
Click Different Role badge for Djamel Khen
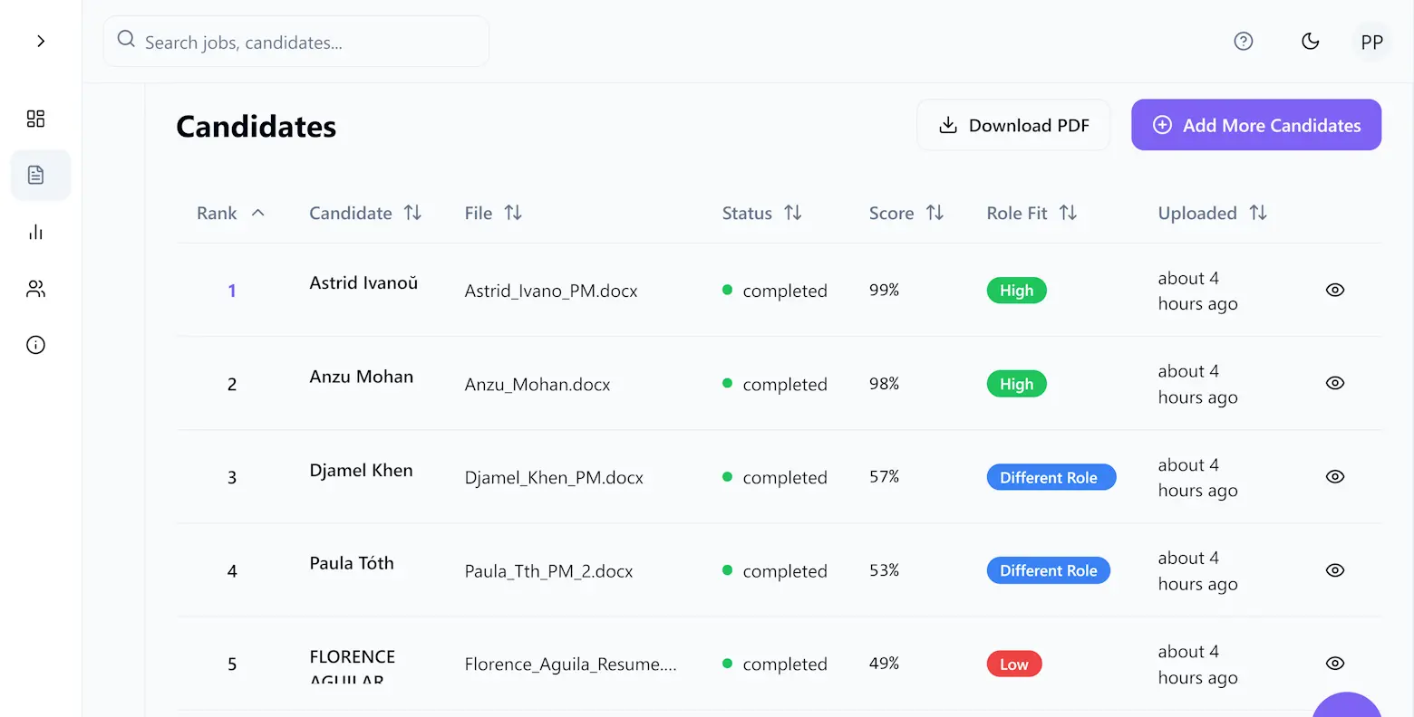coord(1051,477)
